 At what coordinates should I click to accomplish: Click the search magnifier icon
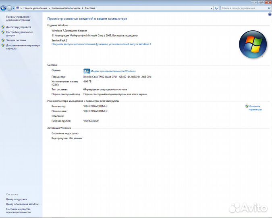(269, 8)
